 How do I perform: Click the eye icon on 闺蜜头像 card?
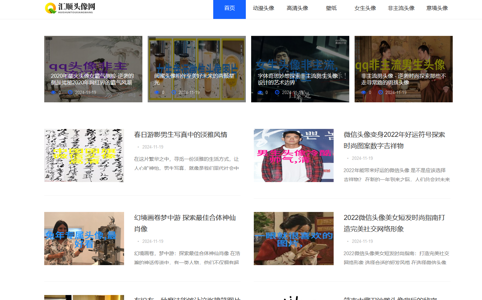click(x=157, y=92)
